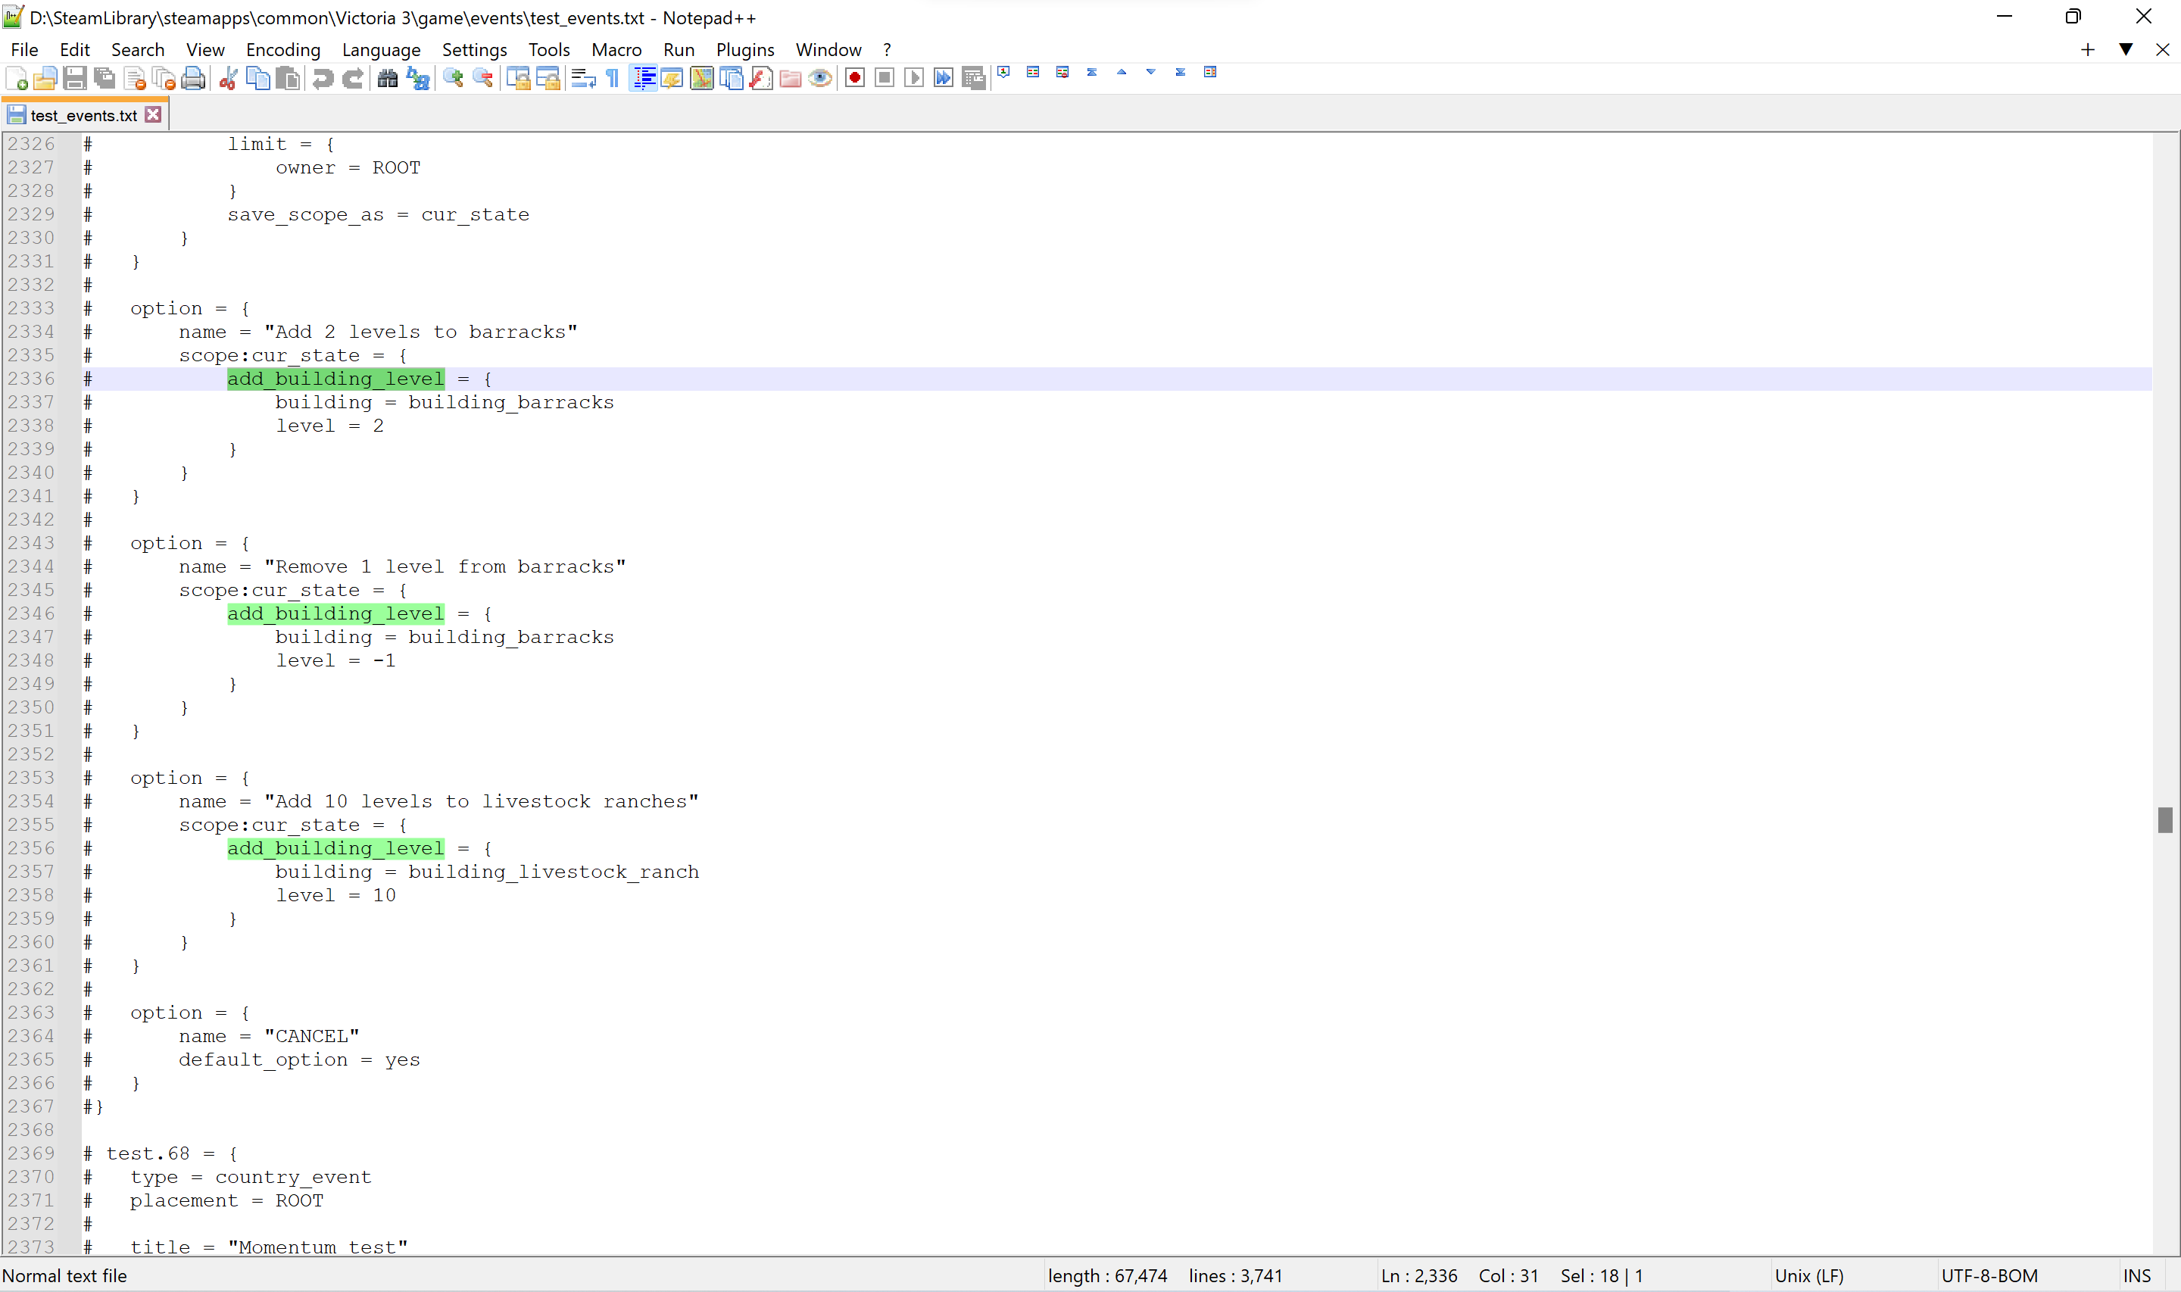Viewport: 2181px width, 1292px height.
Task: Click the Cut scissors icon
Action: pyautogui.click(x=228, y=78)
